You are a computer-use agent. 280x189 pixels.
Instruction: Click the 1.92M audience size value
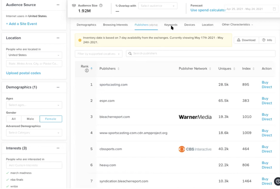point(84,11)
